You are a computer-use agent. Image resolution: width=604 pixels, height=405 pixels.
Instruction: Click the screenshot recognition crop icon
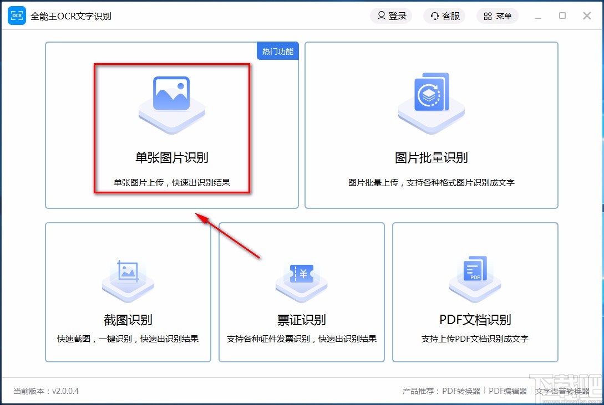[128, 282]
